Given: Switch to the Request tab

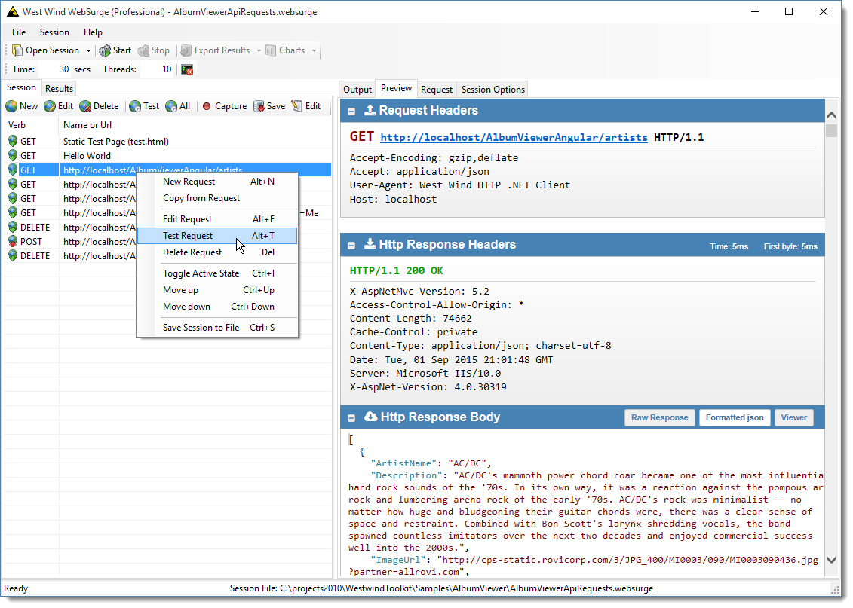Looking at the screenshot, I should pyautogui.click(x=436, y=90).
